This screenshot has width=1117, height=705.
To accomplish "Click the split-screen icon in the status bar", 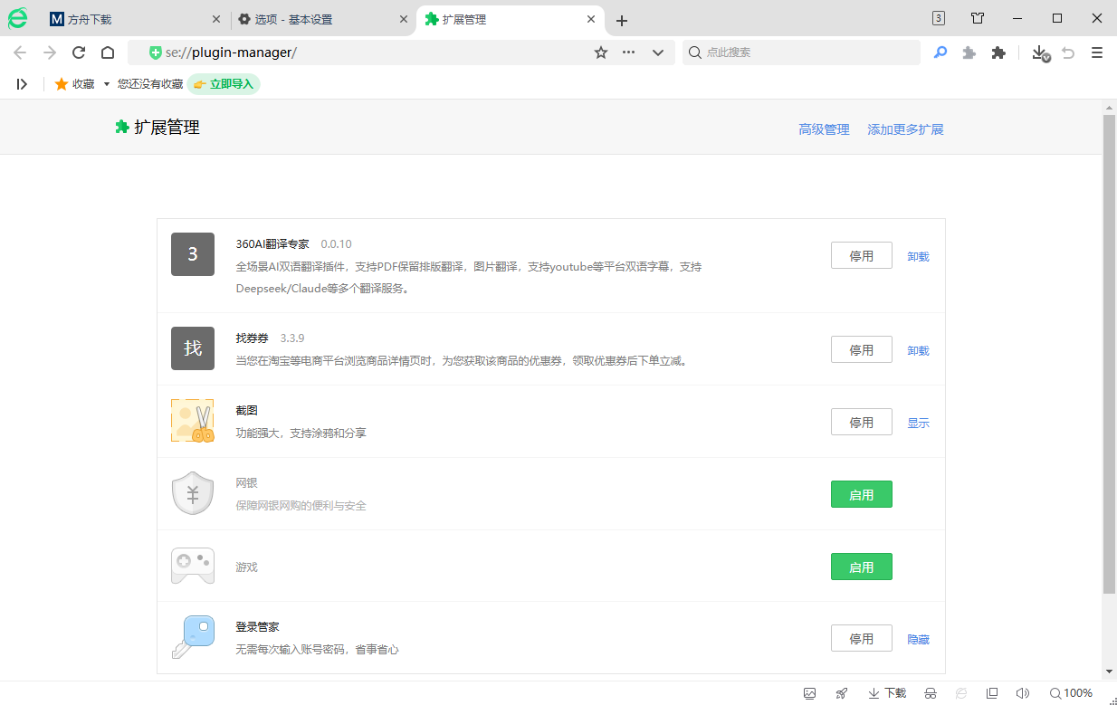I will pyautogui.click(x=992, y=692).
